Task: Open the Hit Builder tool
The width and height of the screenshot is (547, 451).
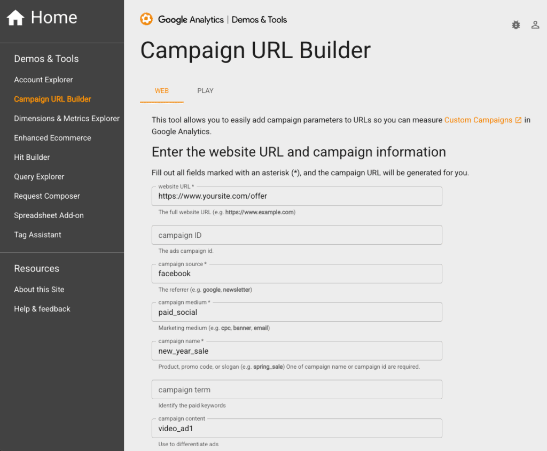Action: pos(32,157)
